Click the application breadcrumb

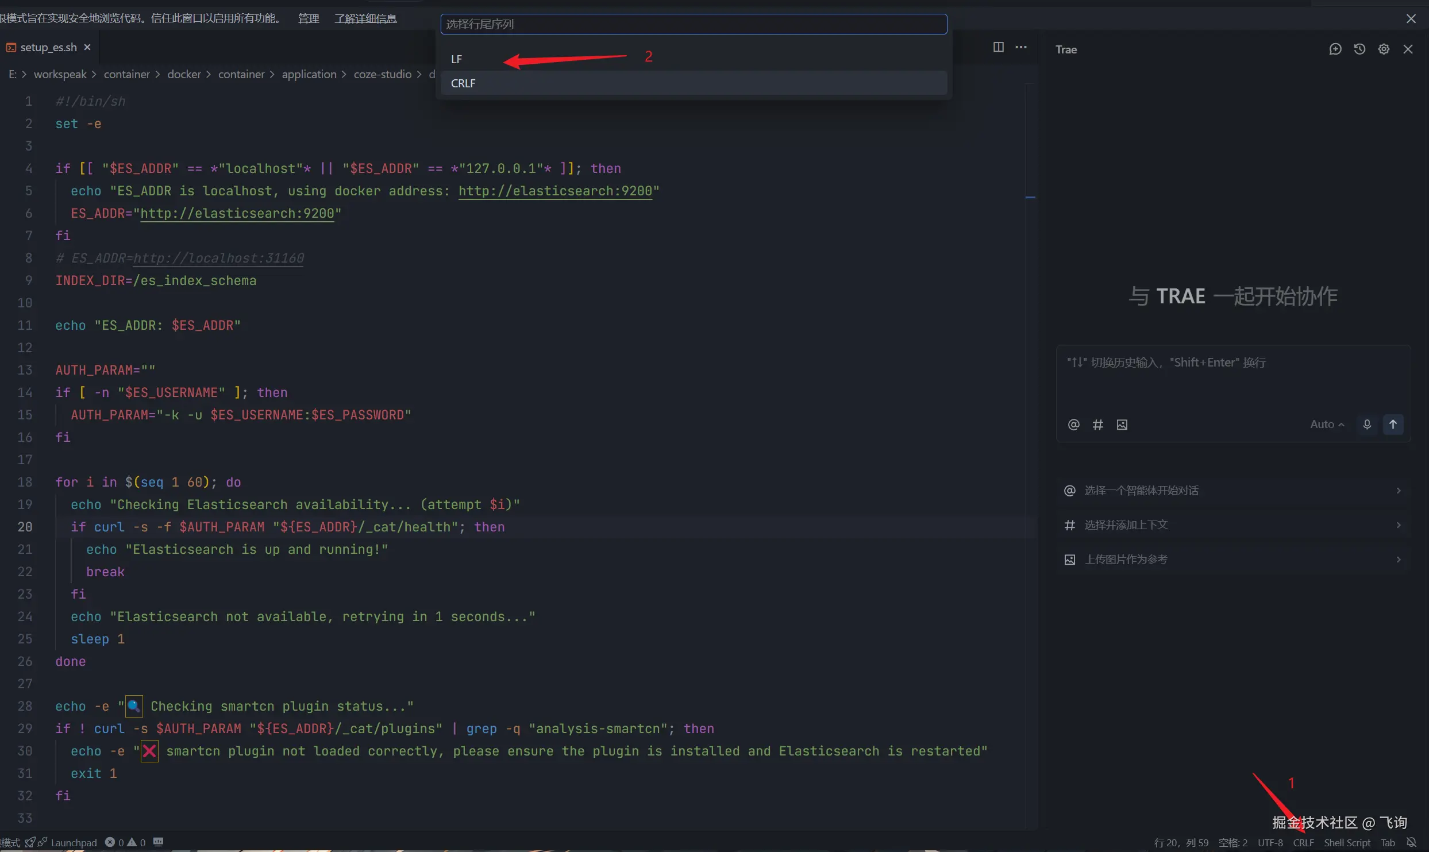(309, 74)
